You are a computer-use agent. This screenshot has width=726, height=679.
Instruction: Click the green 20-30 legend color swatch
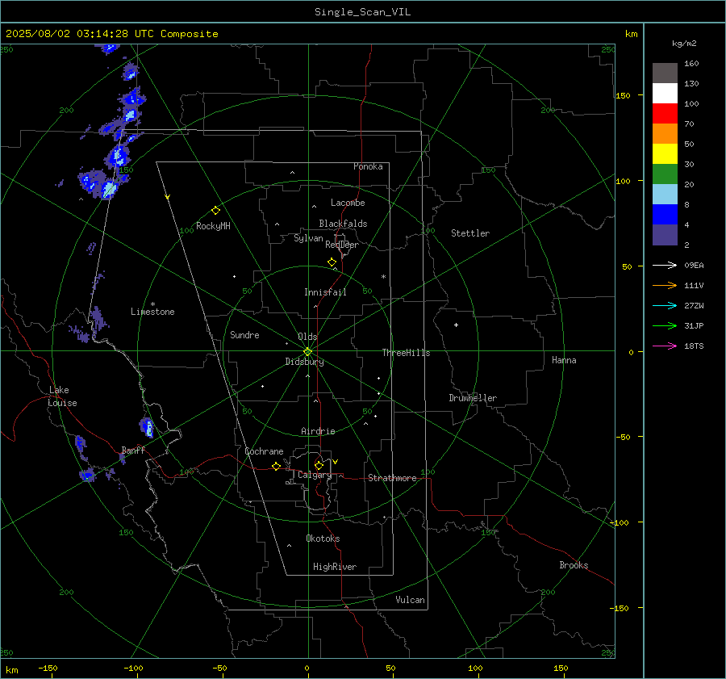point(665,174)
